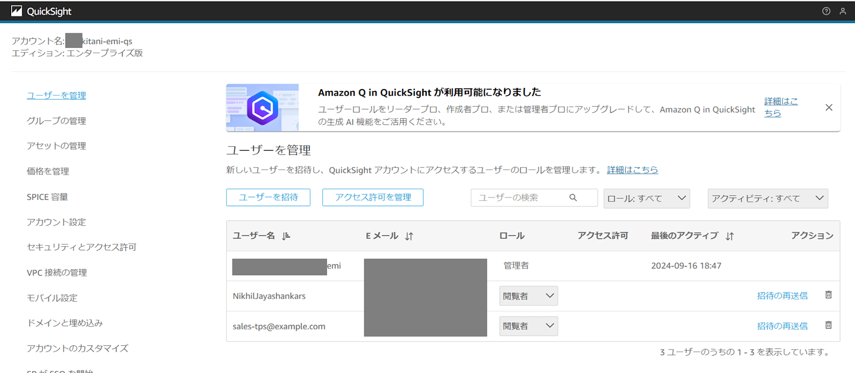855x373 pixels.
Task: Open セキュリティとアクセス許可 in the sidebar
Action: click(x=82, y=247)
